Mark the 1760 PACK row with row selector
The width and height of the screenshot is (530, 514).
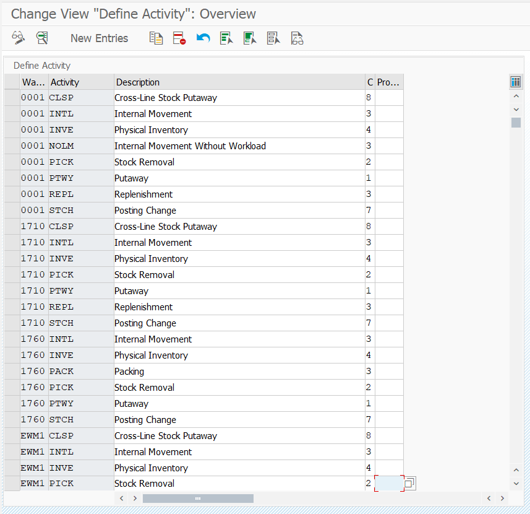point(12,372)
